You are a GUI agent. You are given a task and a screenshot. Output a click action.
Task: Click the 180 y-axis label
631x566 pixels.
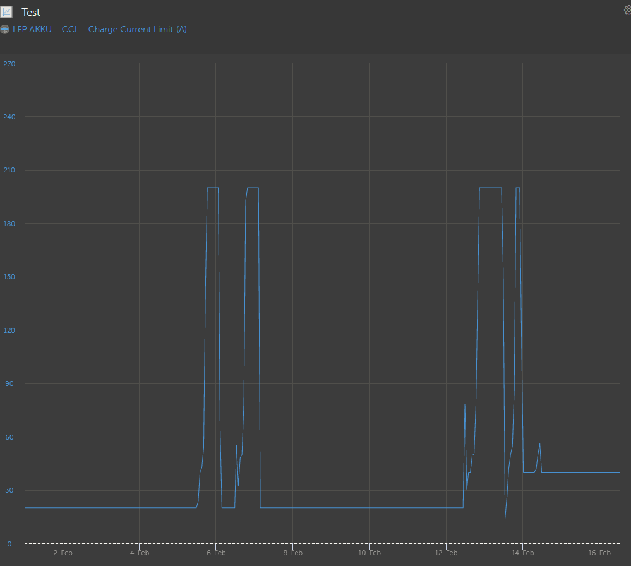click(x=9, y=224)
